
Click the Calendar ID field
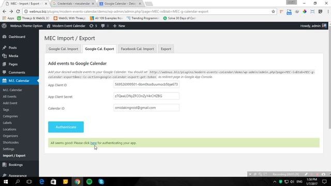pyautogui.click(x=146, y=107)
